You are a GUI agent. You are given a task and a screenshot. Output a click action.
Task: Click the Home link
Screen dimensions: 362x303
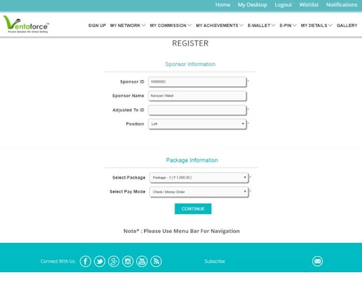pyautogui.click(x=222, y=5)
